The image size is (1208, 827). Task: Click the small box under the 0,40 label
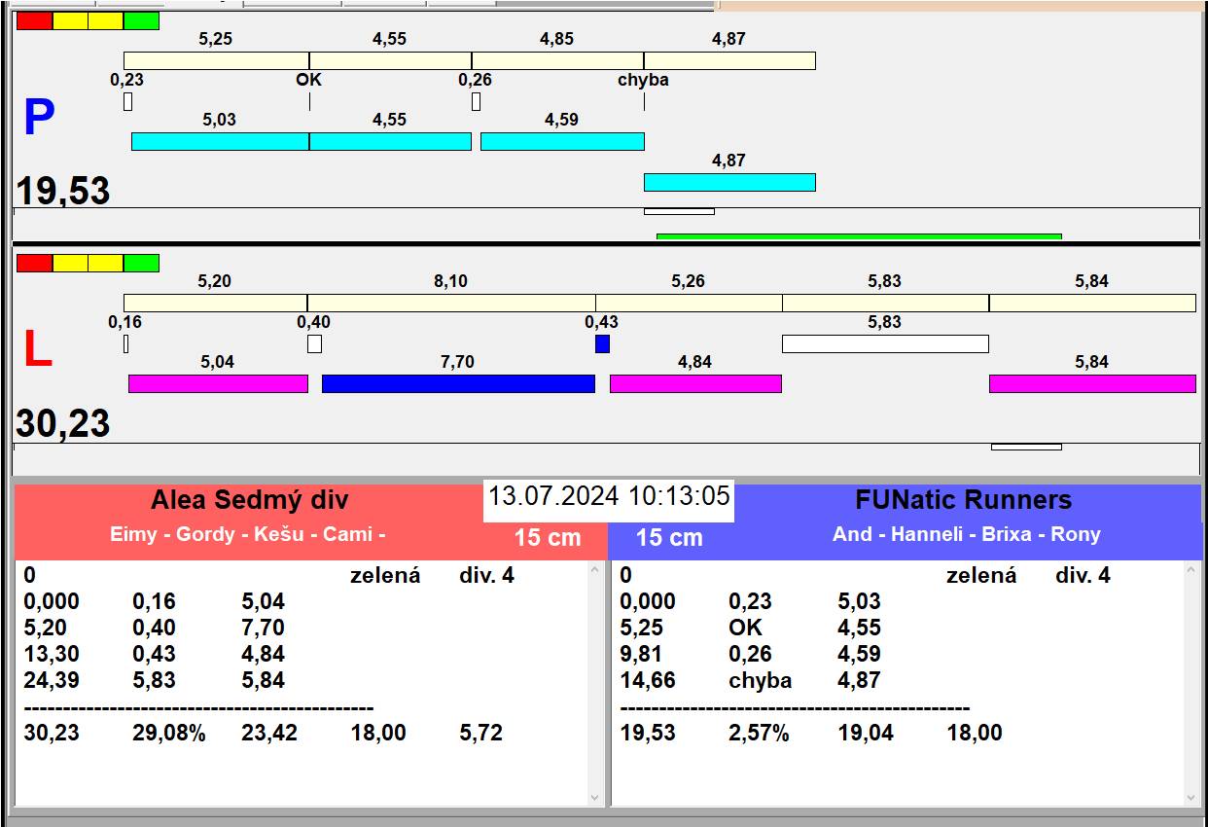coord(314,343)
